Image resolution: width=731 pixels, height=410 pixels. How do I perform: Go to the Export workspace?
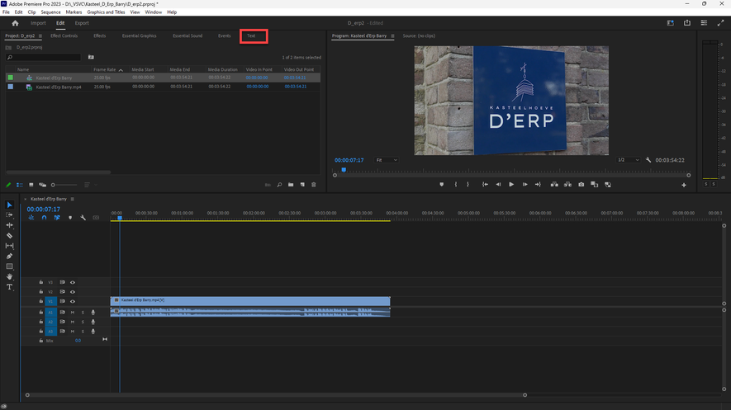[x=82, y=23]
